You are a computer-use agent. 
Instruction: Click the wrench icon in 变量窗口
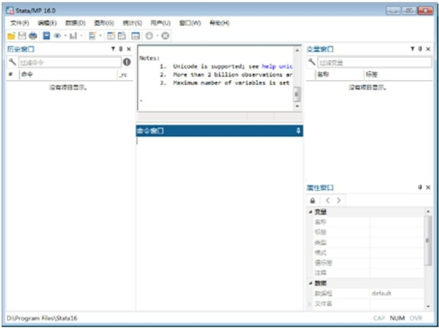tap(312, 62)
